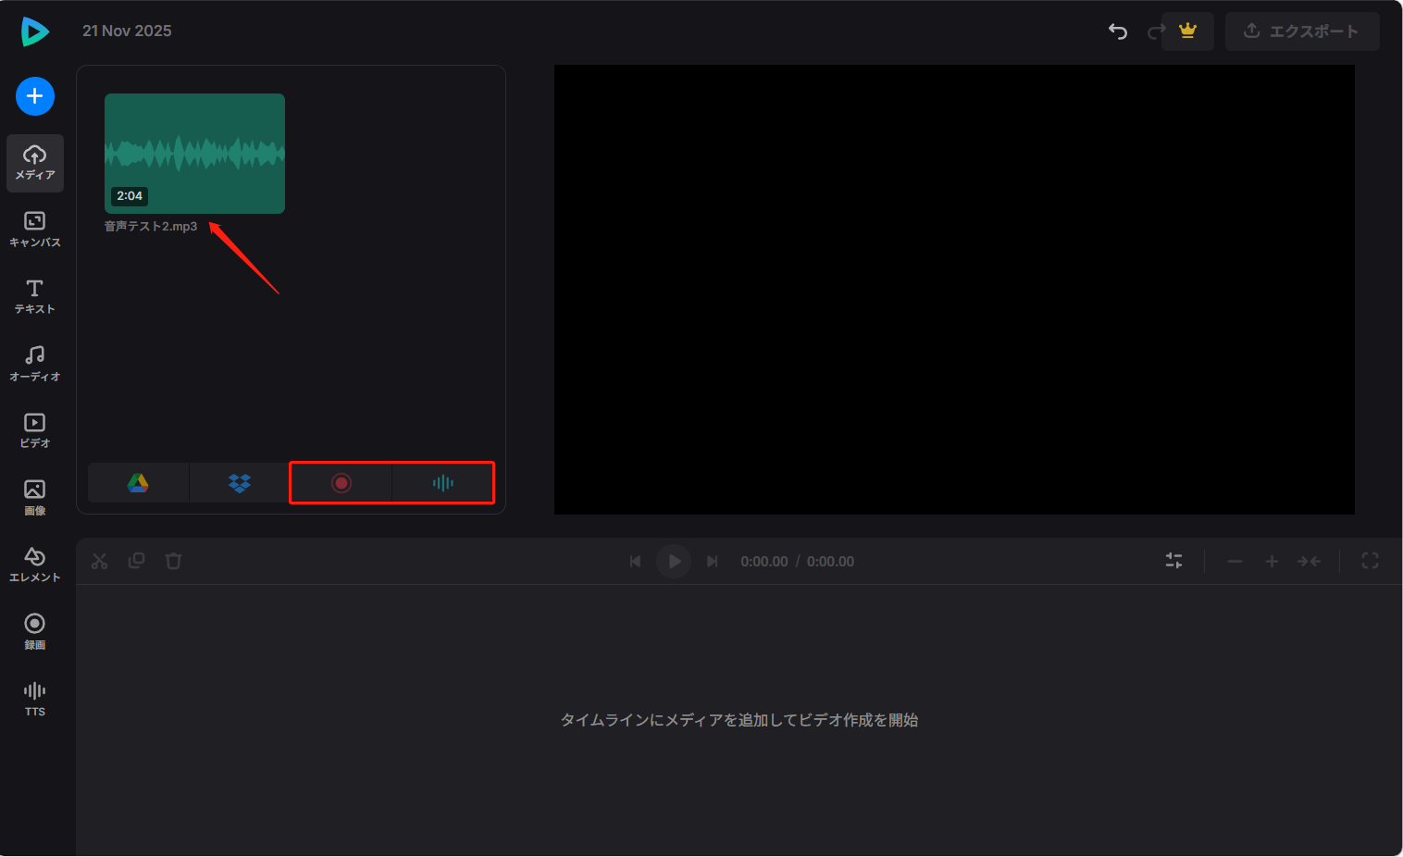Open the audio waveform import option
Viewport: 1403px width, 857px height.
click(442, 482)
